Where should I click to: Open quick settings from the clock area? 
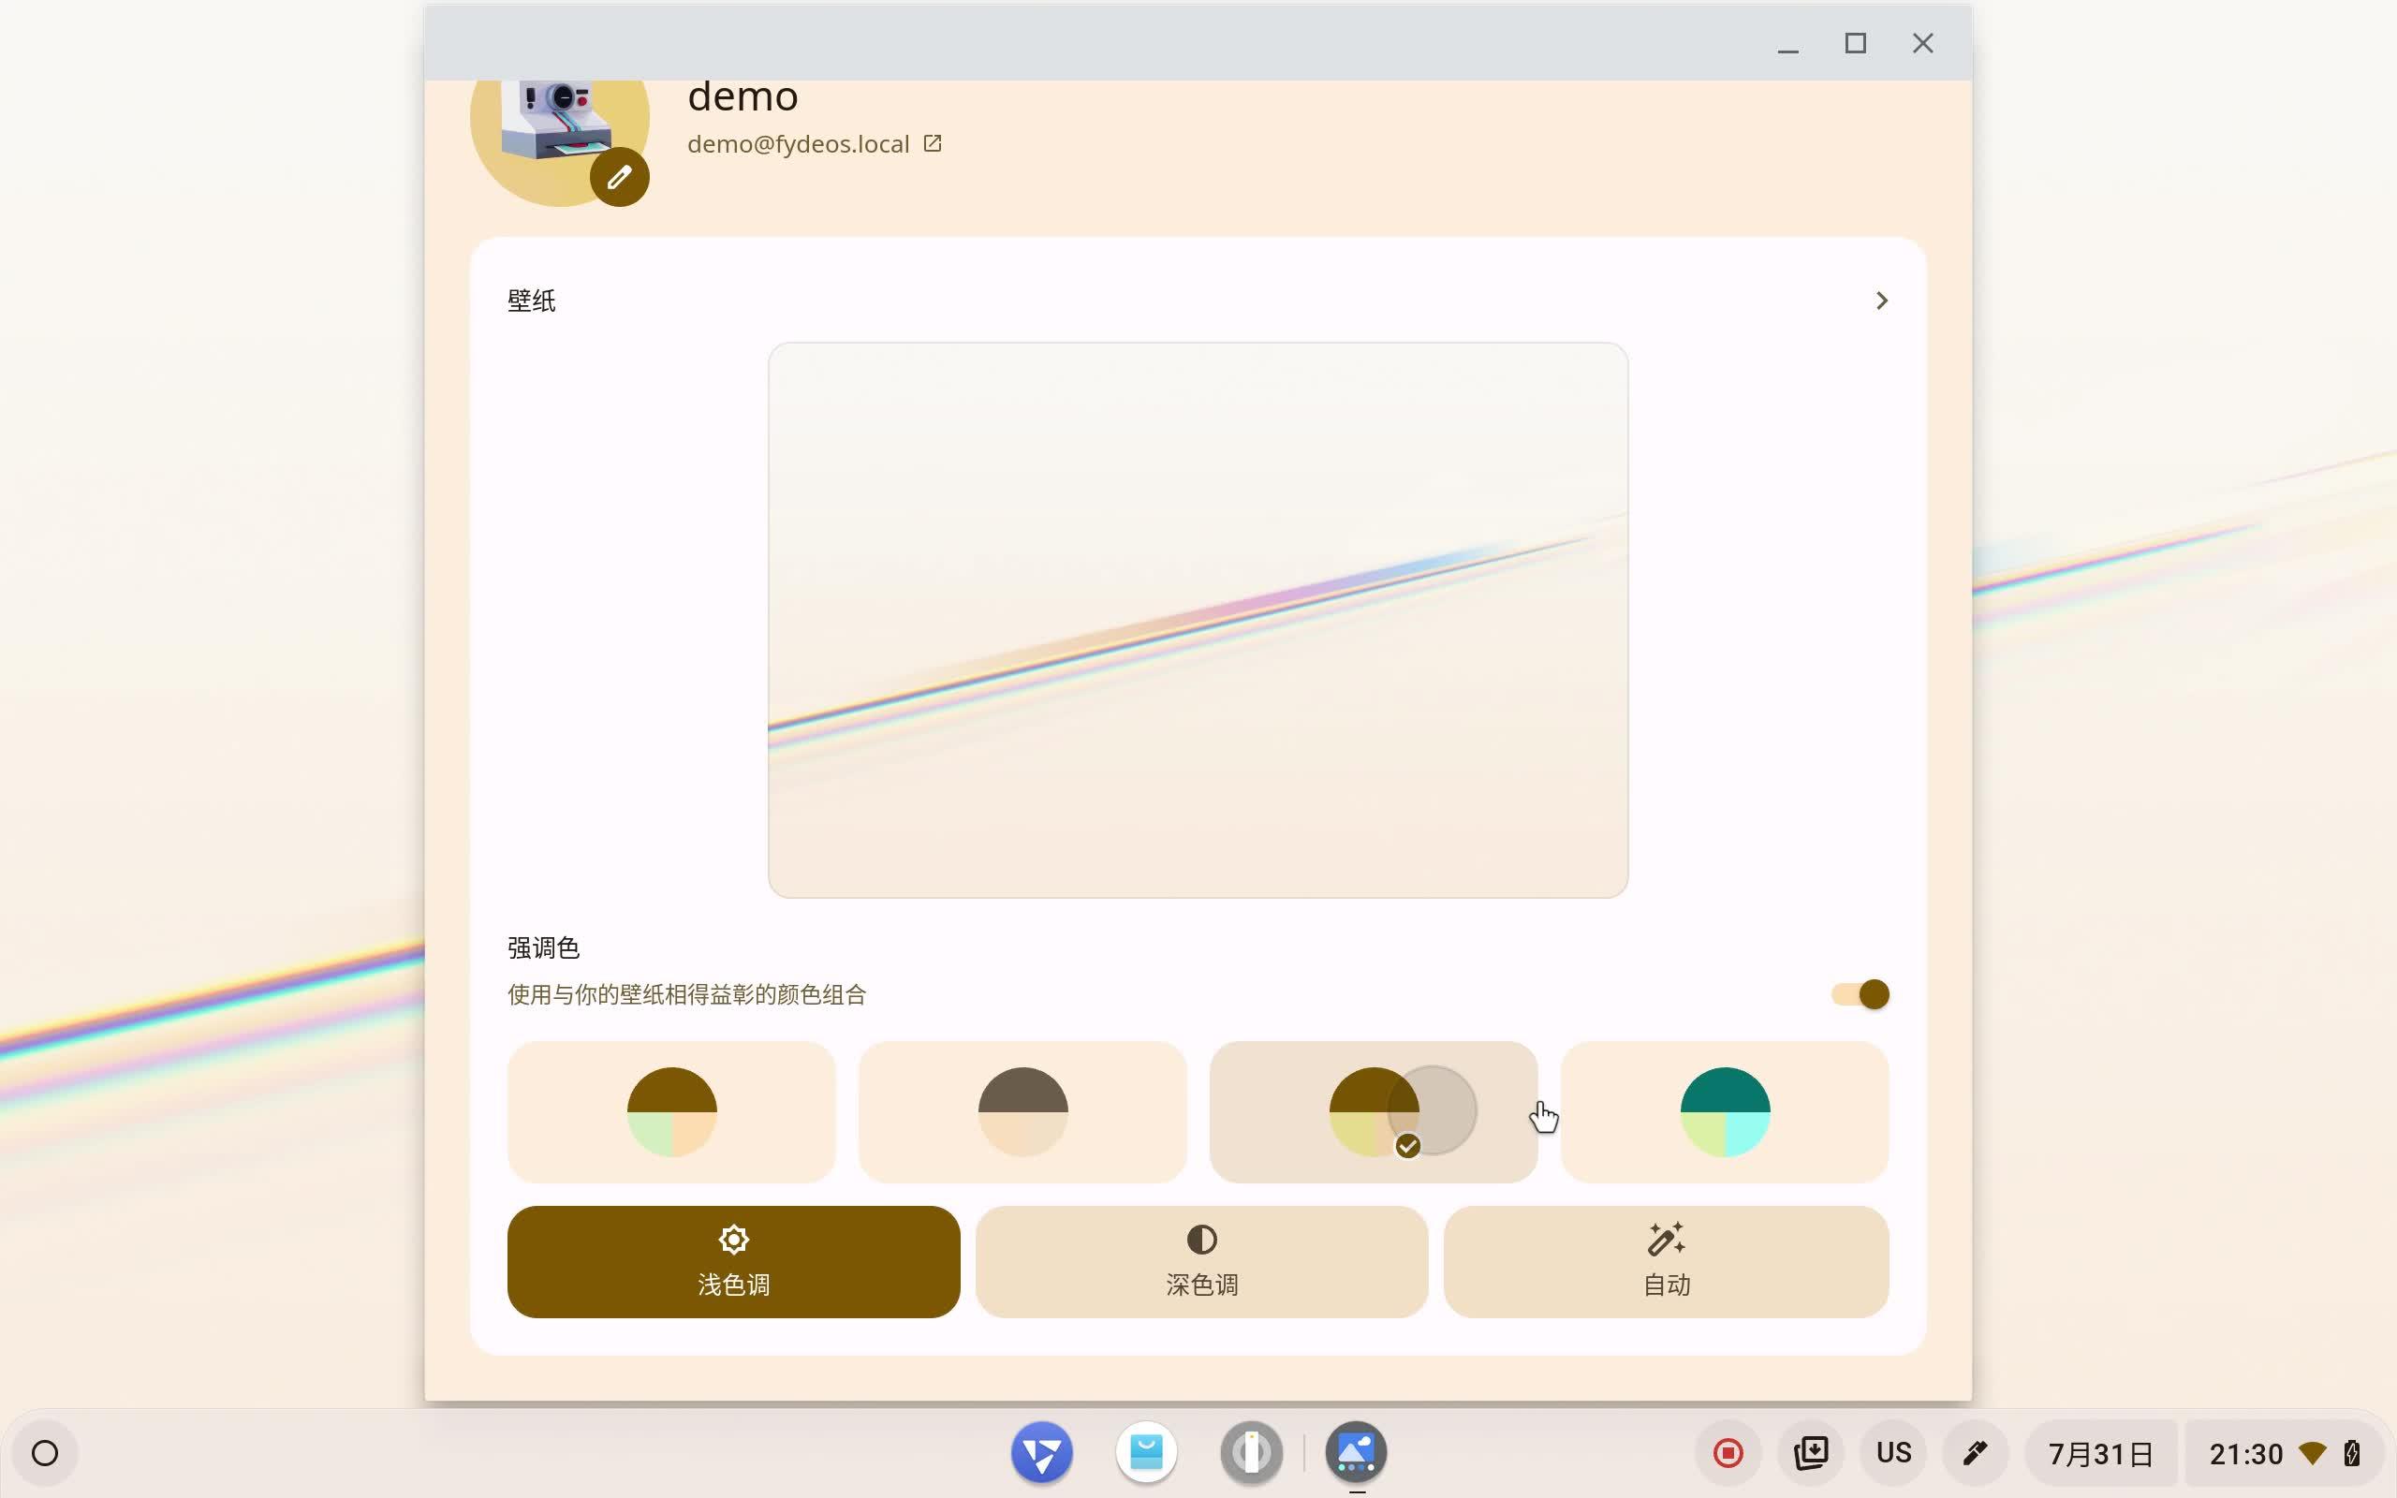[2245, 1451]
